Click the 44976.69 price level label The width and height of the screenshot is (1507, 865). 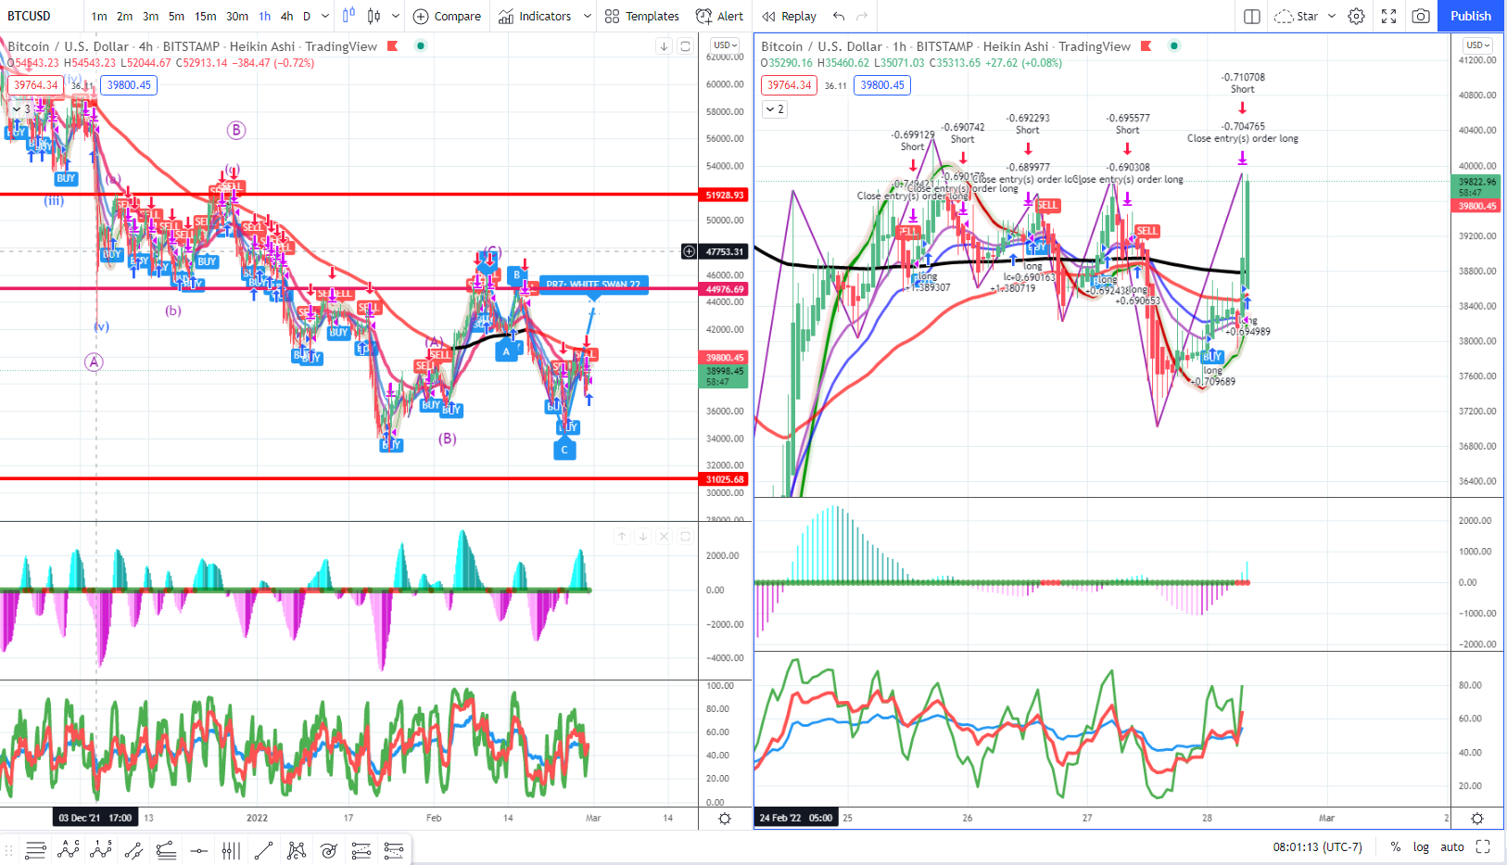click(725, 289)
